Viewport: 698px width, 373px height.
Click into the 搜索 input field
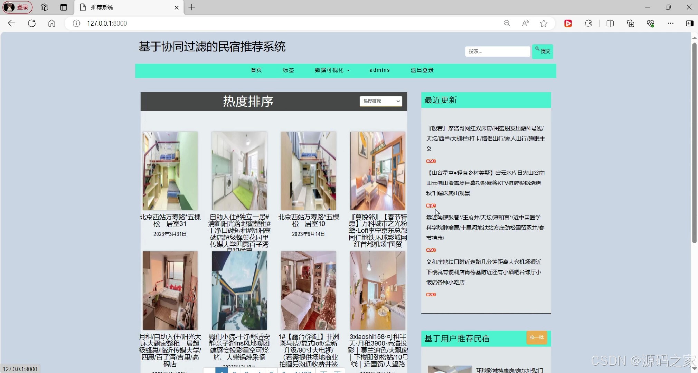497,51
